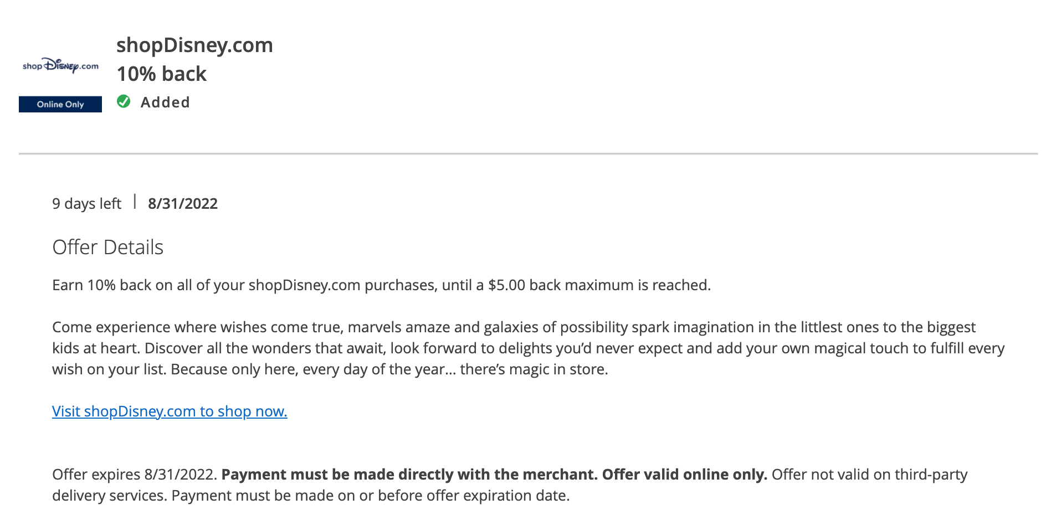This screenshot has height=525, width=1046.
Task: Follow the Visit shopDisney.com to shop now link
Action: click(169, 411)
